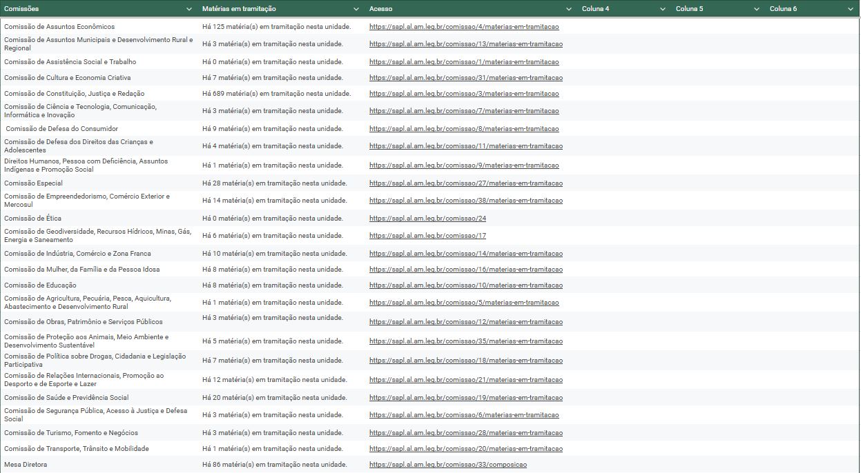Follow the comissao/9 matérias link
861x473 pixels.
[464, 165]
